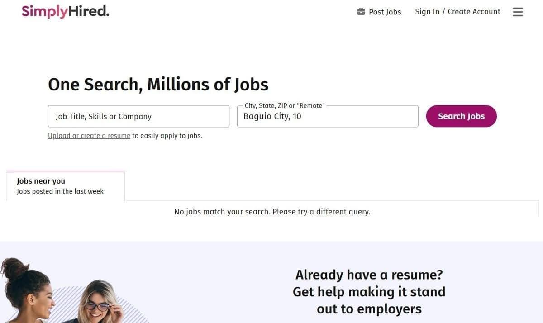Click the Jobs posted in the last week subtitle

(60, 191)
